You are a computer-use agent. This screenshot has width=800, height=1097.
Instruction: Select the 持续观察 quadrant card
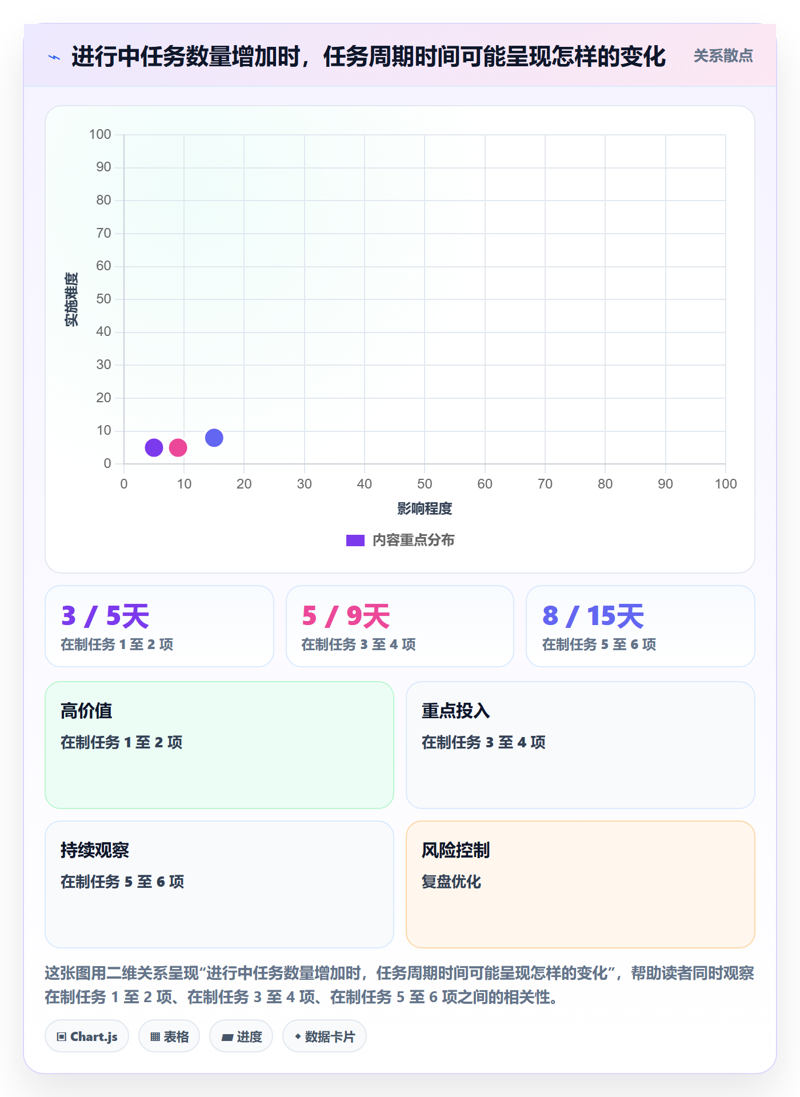(219, 884)
